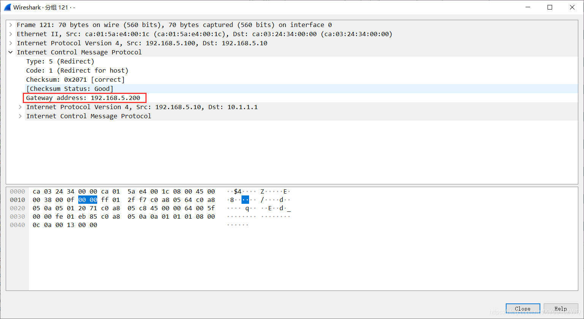Maximize the Wireshark packet window
Viewport: 584px width, 319px height.
pyautogui.click(x=550, y=7)
